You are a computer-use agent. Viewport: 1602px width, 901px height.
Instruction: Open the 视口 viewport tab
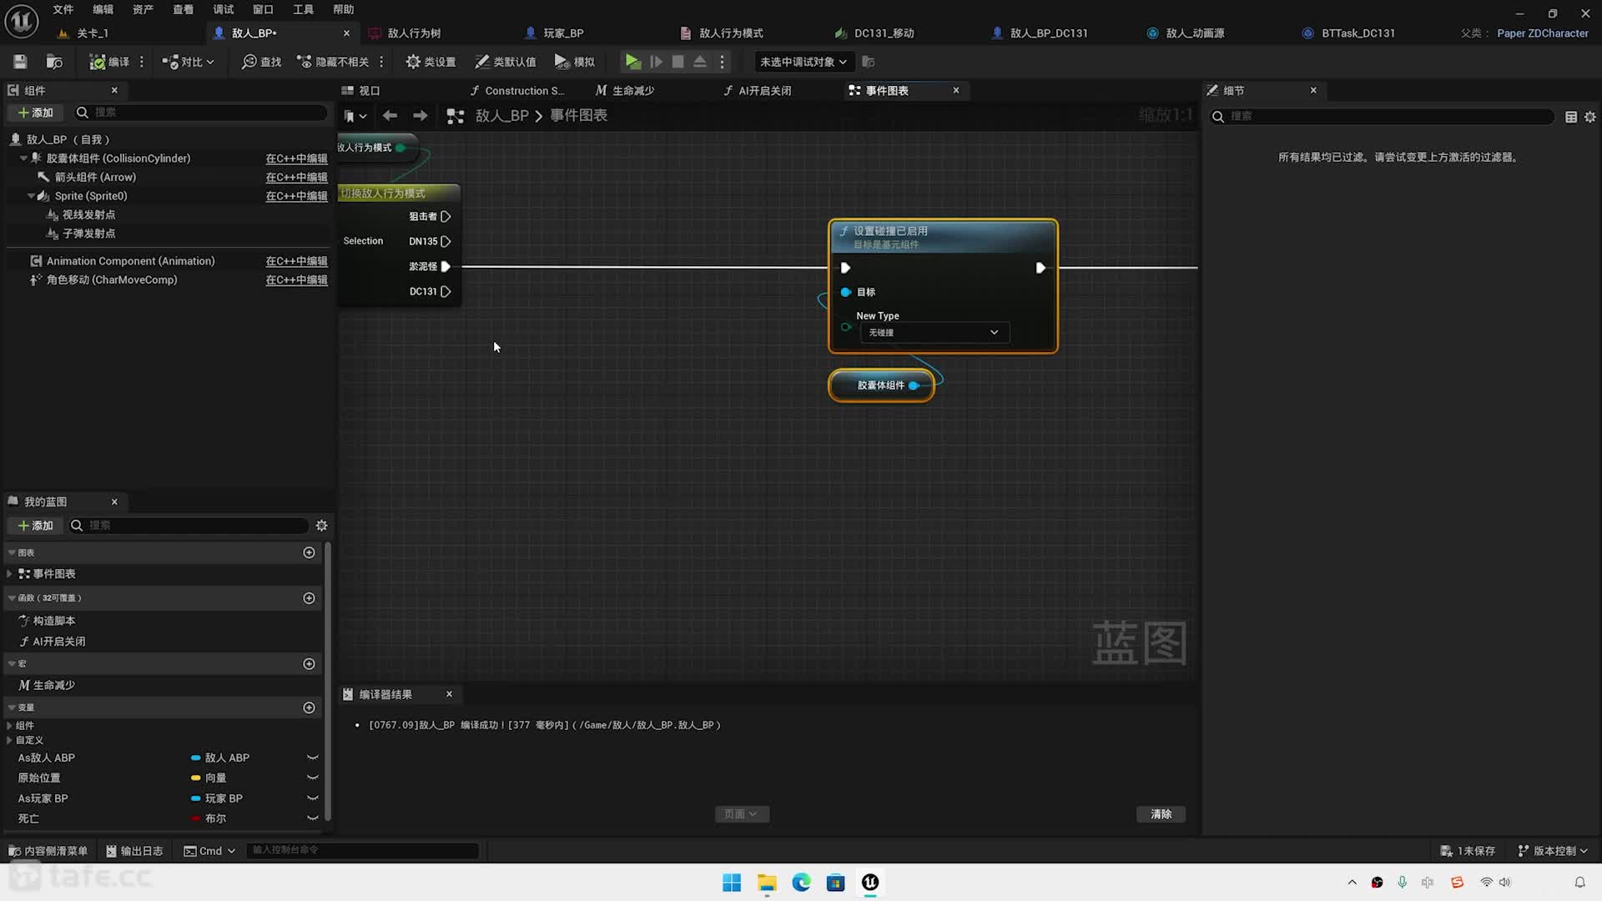click(361, 90)
